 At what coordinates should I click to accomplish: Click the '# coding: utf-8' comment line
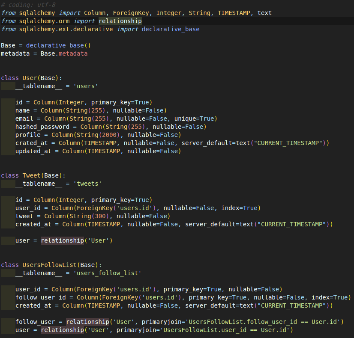click(x=28, y=5)
